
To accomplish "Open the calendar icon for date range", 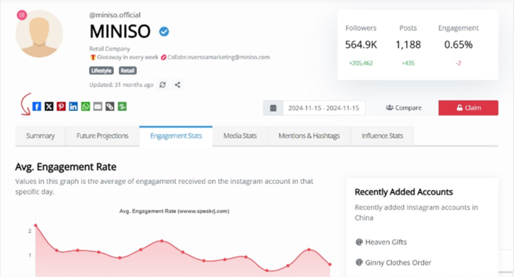I will (x=273, y=108).
